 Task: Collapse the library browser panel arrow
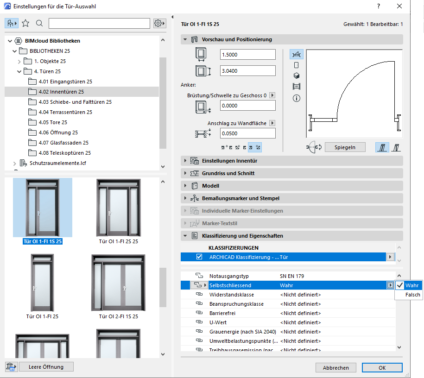click(172, 17)
